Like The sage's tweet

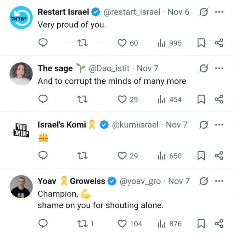122,99
